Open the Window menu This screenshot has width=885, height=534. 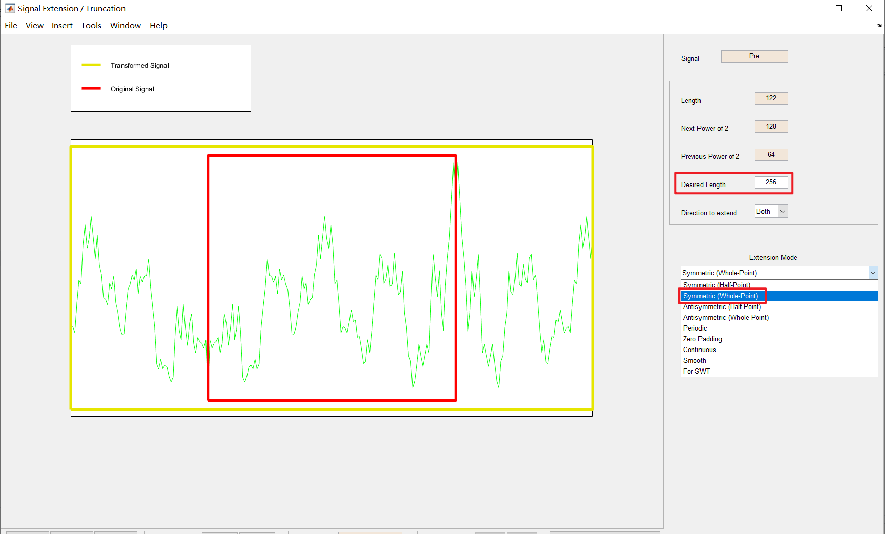pyautogui.click(x=125, y=25)
